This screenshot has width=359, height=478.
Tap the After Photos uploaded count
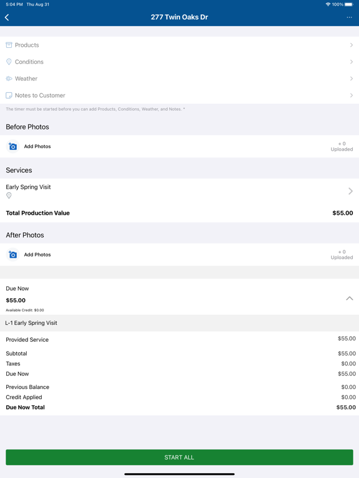pyautogui.click(x=342, y=255)
